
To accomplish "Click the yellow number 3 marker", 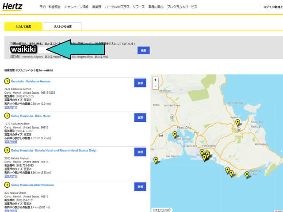I will [x=7, y=150].
